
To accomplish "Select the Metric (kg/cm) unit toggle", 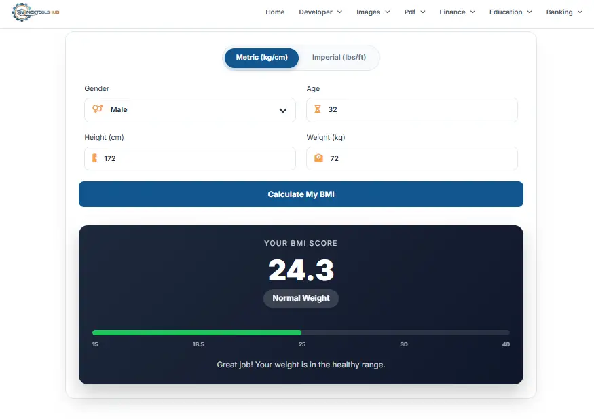I will 261,58.
